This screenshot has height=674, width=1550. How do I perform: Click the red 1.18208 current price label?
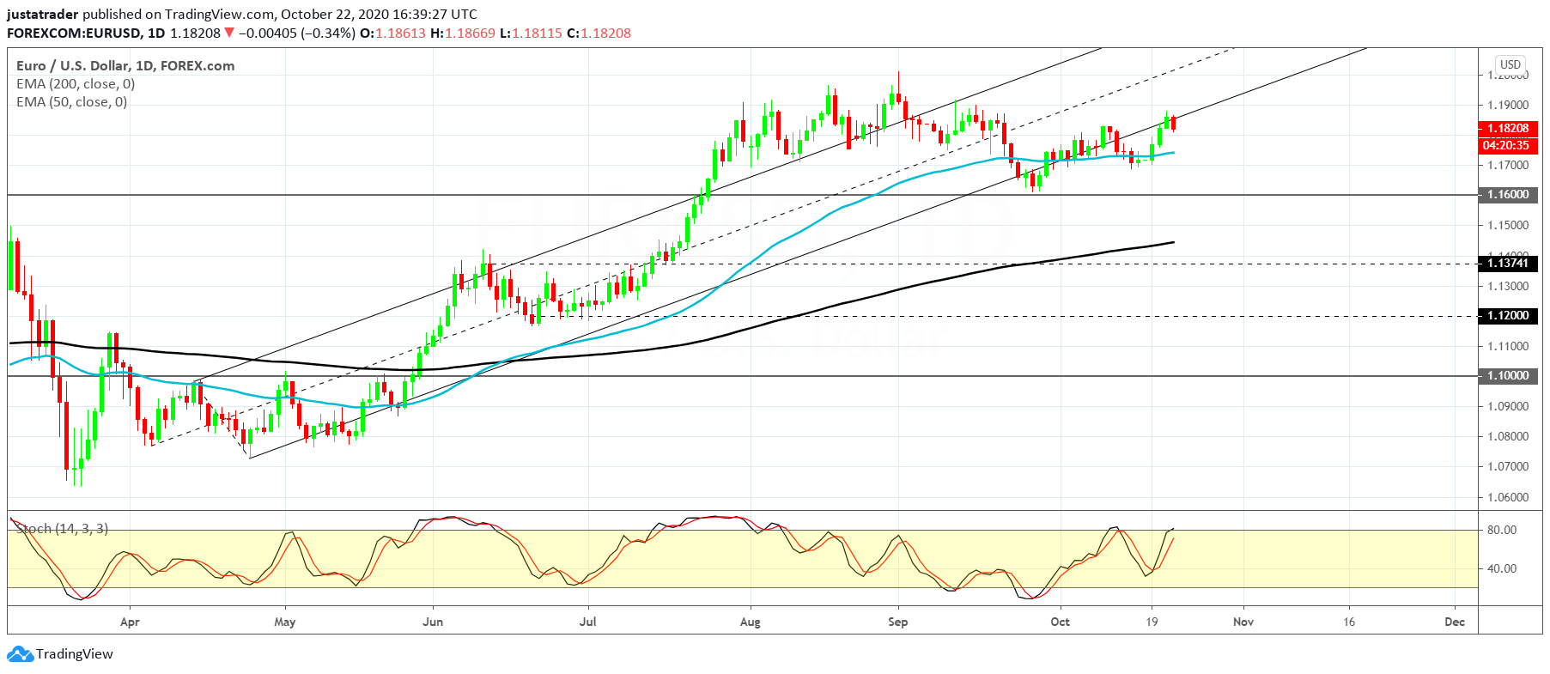(1508, 128)
